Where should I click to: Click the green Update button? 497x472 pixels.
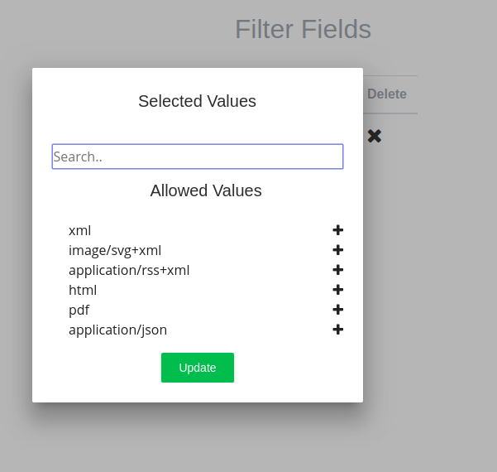tap(197, 368)
